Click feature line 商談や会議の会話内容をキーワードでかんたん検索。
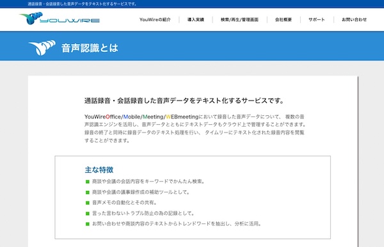 (148, 181)
